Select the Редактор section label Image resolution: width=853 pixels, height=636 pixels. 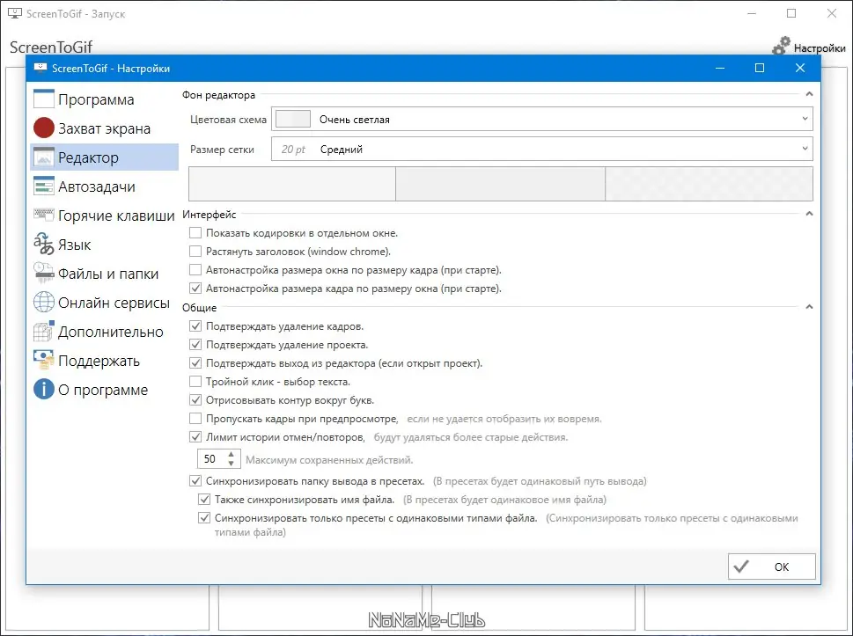[x=88, y=157]
